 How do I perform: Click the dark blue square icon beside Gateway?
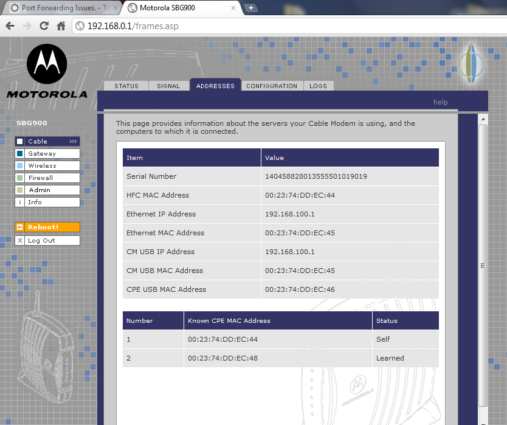click(x=19, y=153)
